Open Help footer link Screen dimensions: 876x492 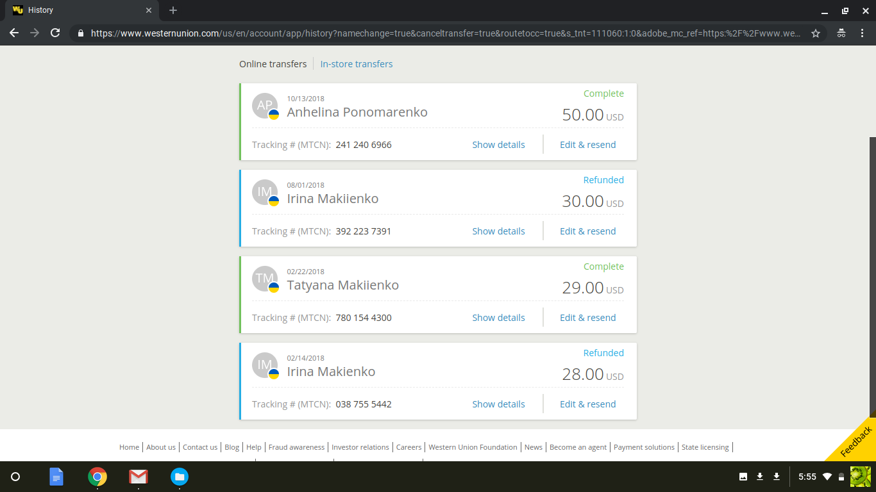coord(254,447)
